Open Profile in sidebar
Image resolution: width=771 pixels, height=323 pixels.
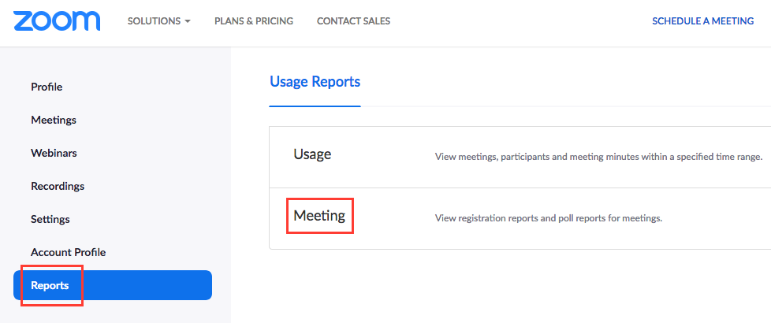pyautogui.click(x=47, y=87)
